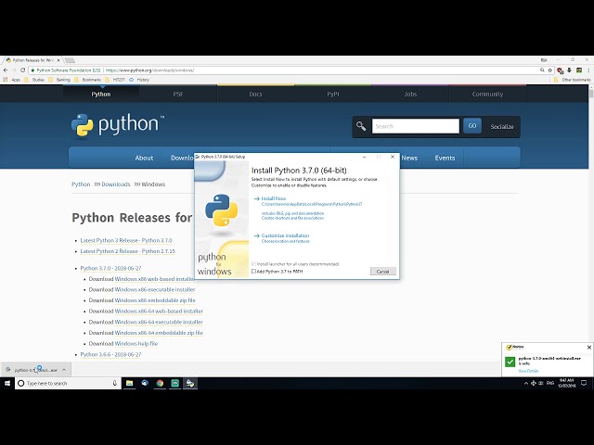Open Latest Python 3 Release - Python 3.7.0
This screenshot has width=594, height=445.
tap(126, 240)
